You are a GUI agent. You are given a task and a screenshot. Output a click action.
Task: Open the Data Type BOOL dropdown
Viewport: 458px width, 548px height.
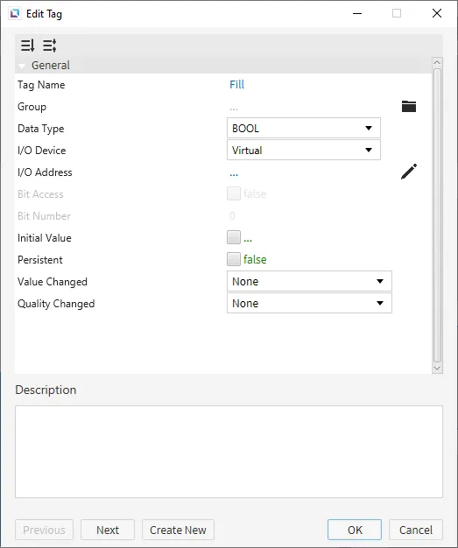[304, 128]
